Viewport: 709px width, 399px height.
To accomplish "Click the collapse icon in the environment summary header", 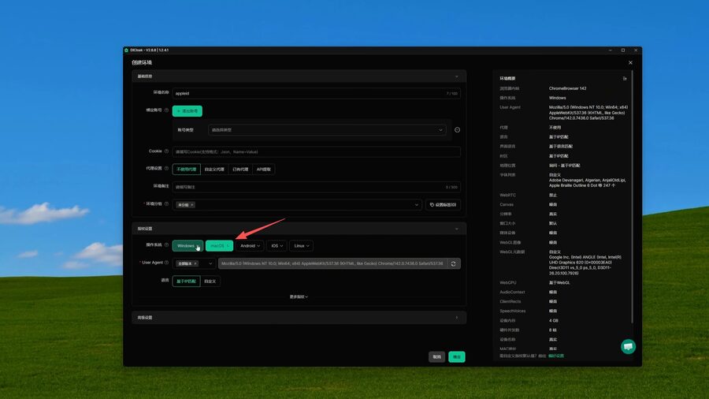I will pyautogui.click(x=625, y=79).
